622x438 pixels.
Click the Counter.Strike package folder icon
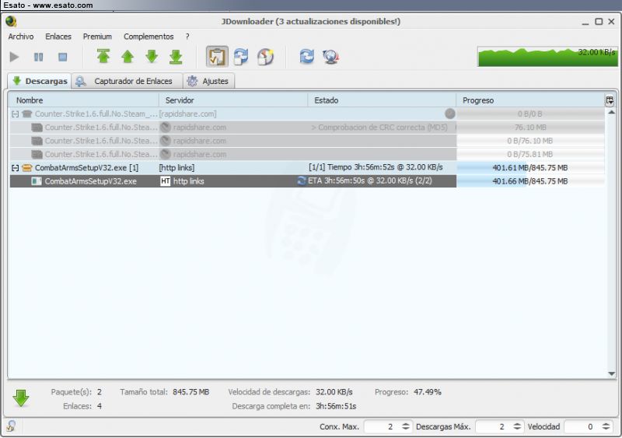coord(27,114)
